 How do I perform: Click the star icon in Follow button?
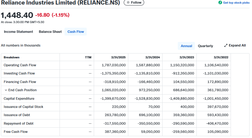click(128, 2)
